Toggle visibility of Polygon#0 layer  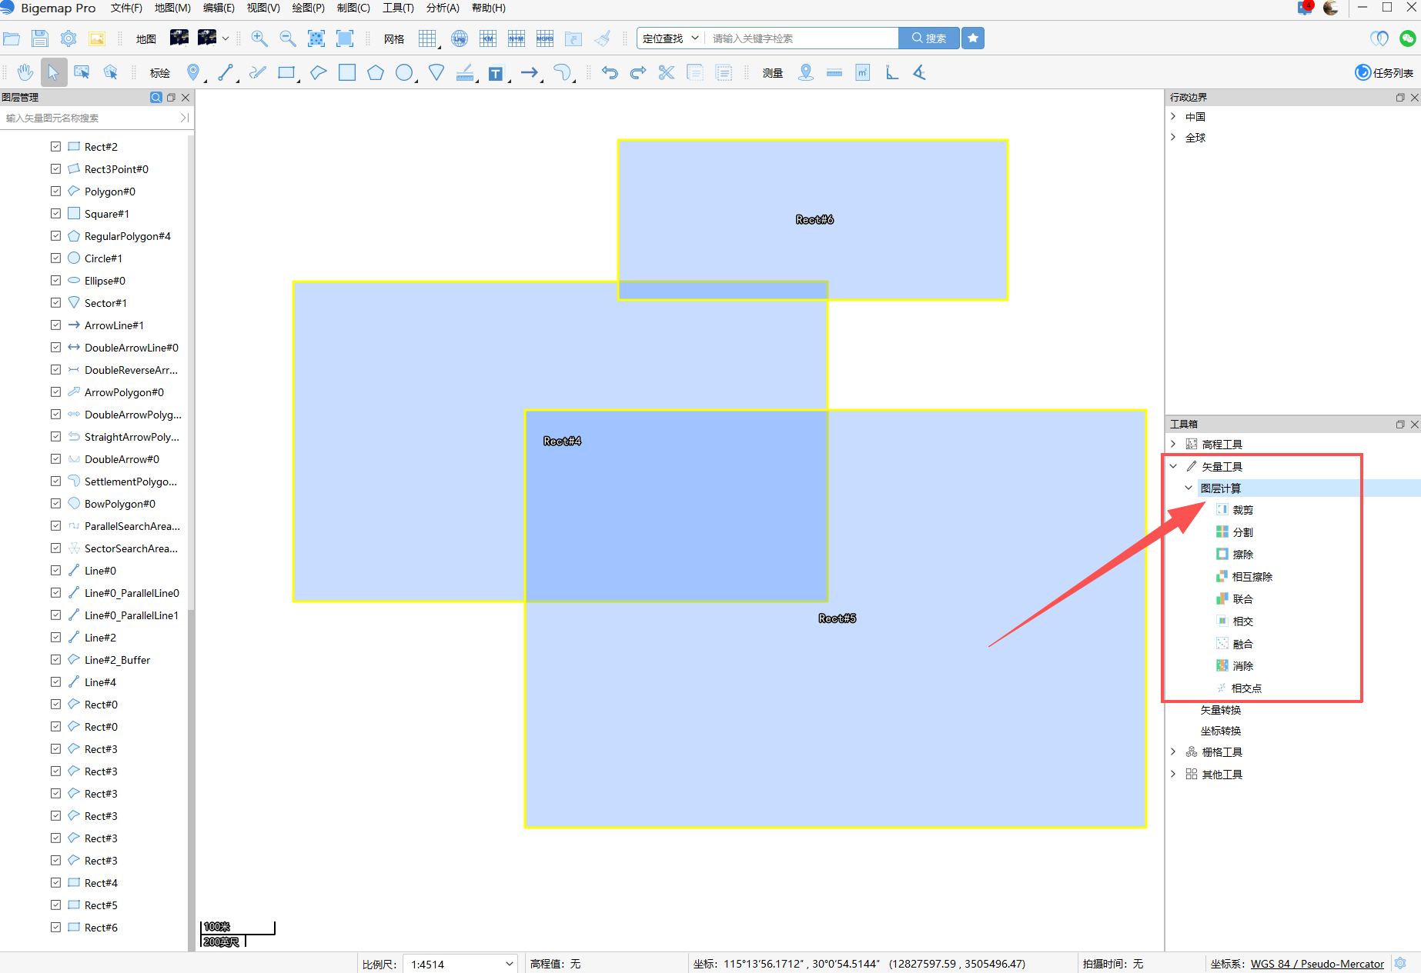[56, 191]
